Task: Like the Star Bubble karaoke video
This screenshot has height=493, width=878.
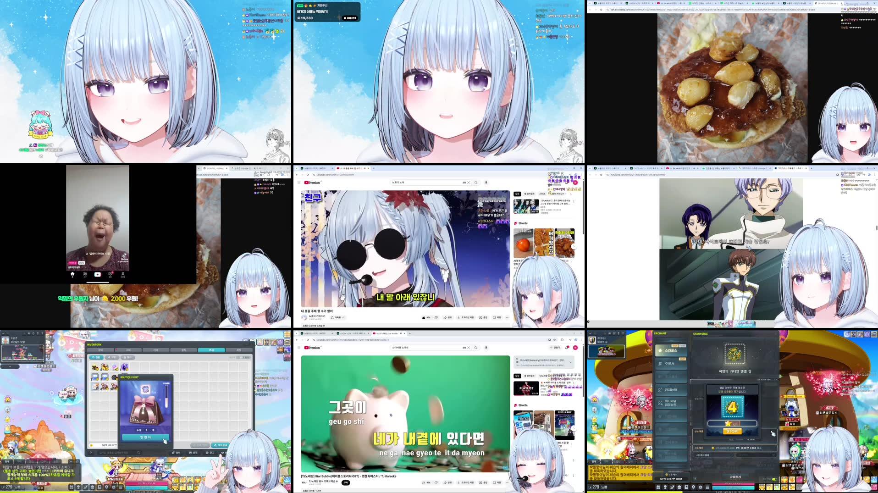Action: 426,482
